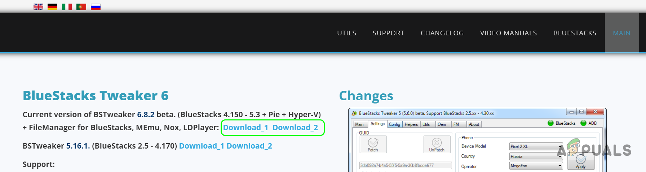The height and width of the screenshot is (172, 646).
Task: Click Download_2 for BSTweaker 6.8.2
Action: tap(295, 128)
